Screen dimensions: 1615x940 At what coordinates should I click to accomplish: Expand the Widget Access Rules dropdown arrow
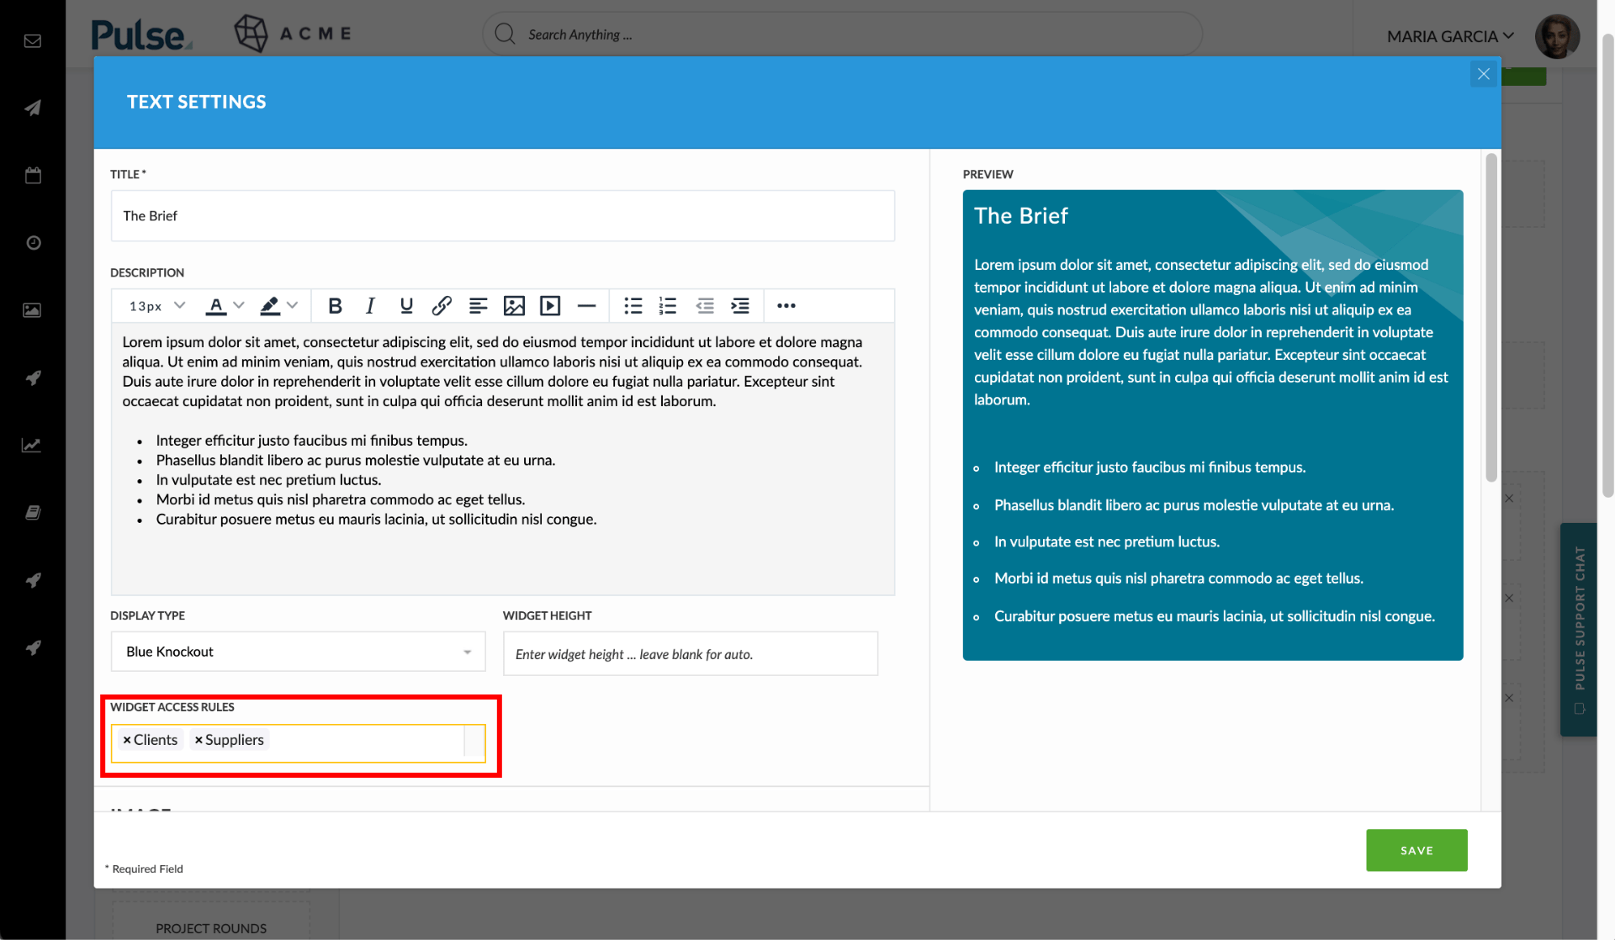coord(474,742)
